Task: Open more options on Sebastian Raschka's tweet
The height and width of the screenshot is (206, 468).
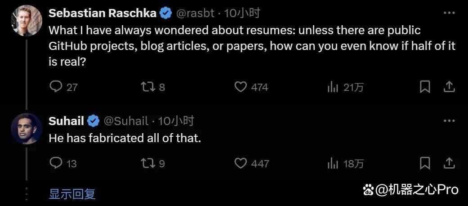Action: pos(449,13)
